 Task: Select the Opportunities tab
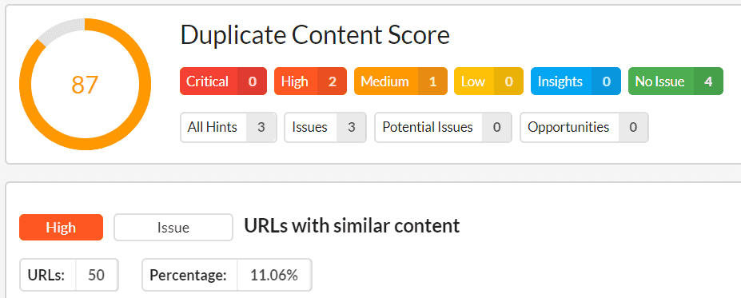584,127
